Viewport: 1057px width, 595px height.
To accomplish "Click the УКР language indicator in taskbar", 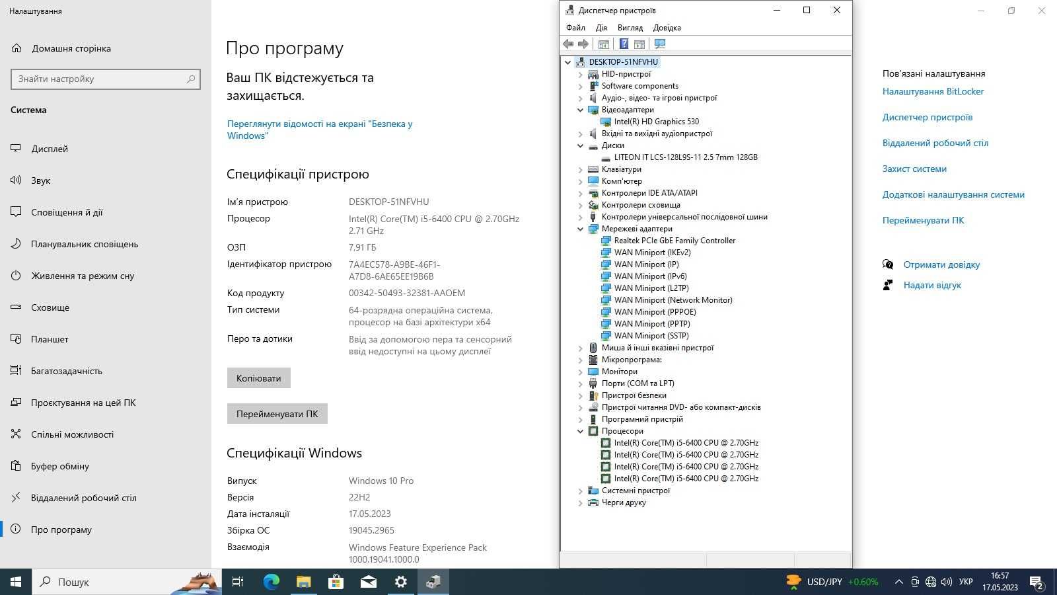I will tap(966, 582).
